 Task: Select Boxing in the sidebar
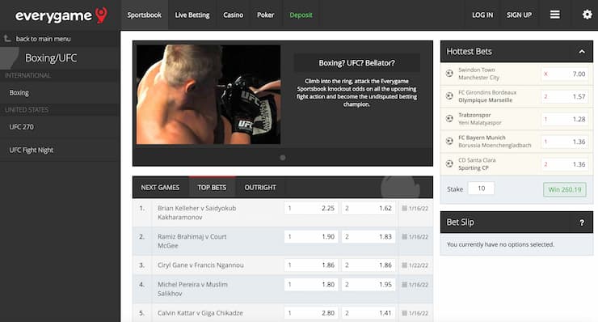point(60,93)
